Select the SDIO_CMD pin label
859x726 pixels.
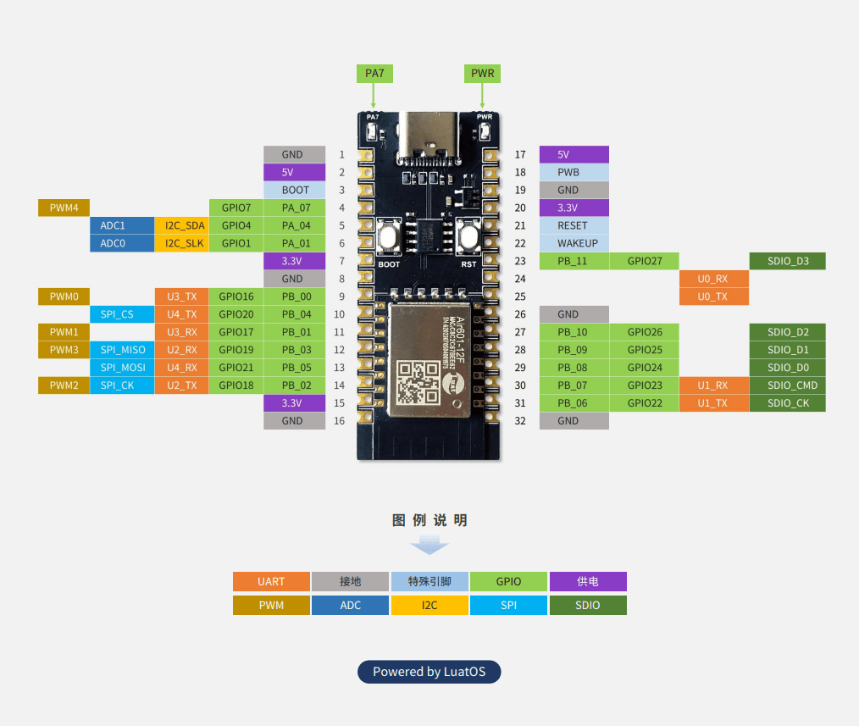pyautogui.click(x=787, y=385)
